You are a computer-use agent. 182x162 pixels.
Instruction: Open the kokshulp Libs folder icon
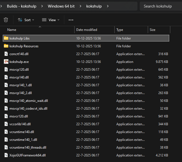point(6,38)
